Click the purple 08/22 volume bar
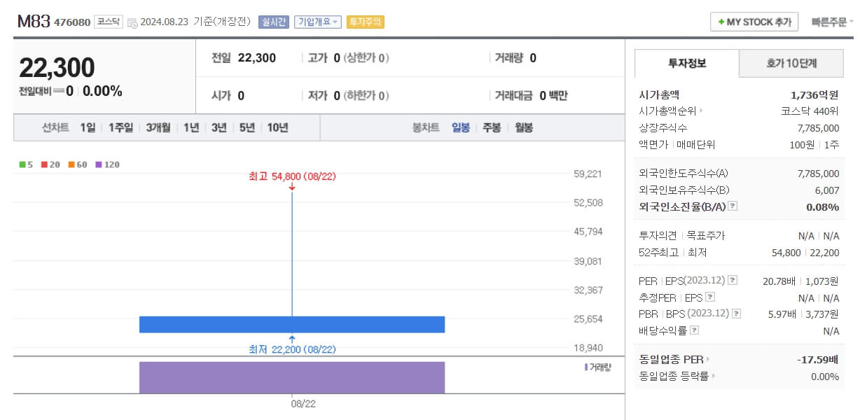This screenshot has width=860, height=420. (x=292, y=376)
